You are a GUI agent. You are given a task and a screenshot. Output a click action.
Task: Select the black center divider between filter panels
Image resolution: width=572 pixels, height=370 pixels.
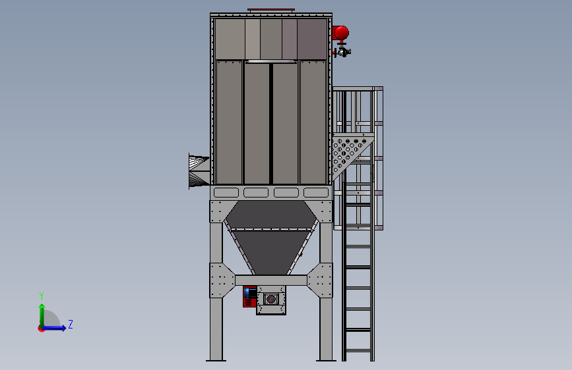click(271, 124)
